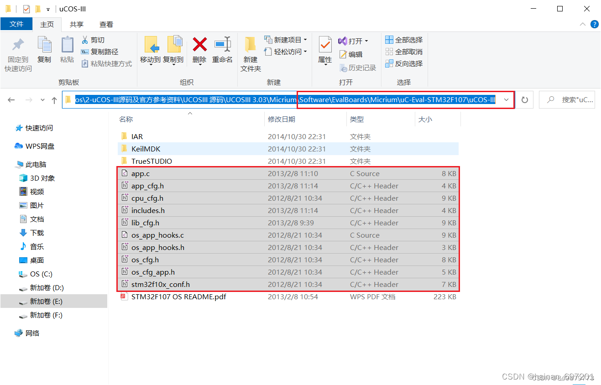Expand the Open button dropdown arrow
Screen dimensions: 601x385
(366, 41)
